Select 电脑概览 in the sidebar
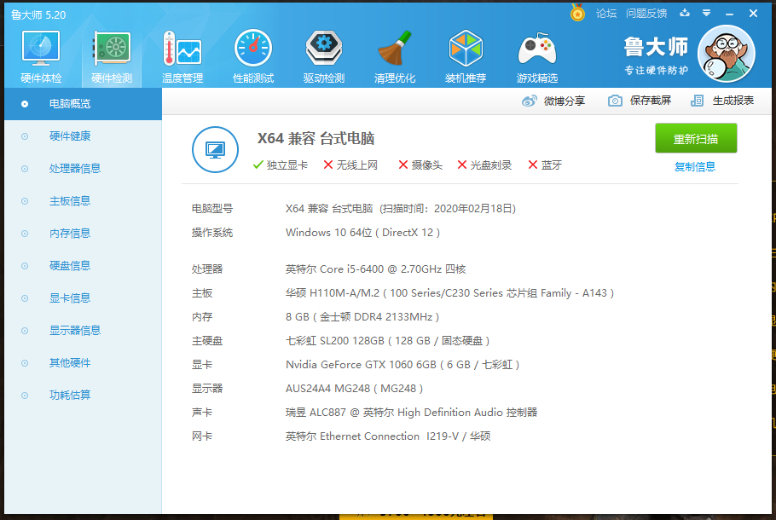This screenshot has width=776, height=520. (x=84, y=104)
